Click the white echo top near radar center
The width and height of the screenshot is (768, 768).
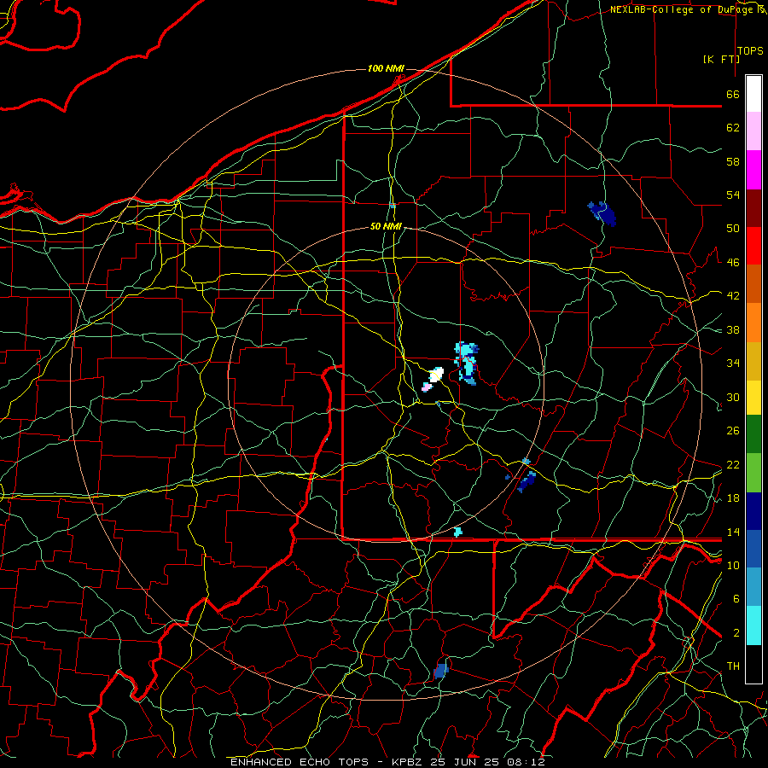coord(436,375)
